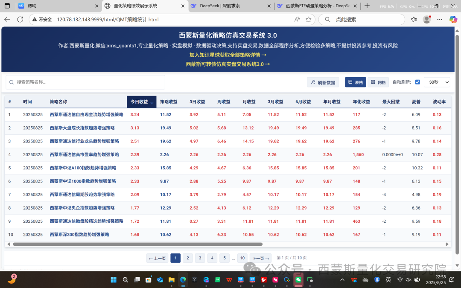The image size is (461, 288).
Task: Click the search magnifier in strategy search box
Action: pyautogui.click(x=12, y=82)
